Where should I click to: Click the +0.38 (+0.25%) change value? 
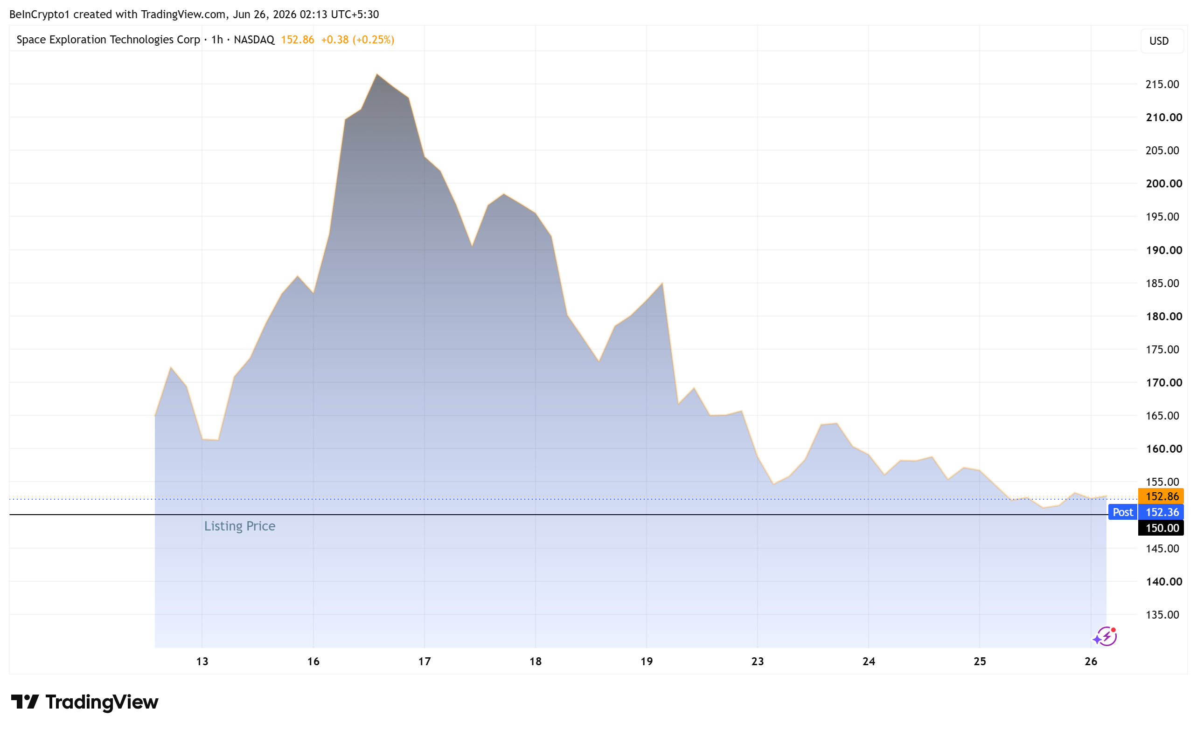(x=357, y=40)
